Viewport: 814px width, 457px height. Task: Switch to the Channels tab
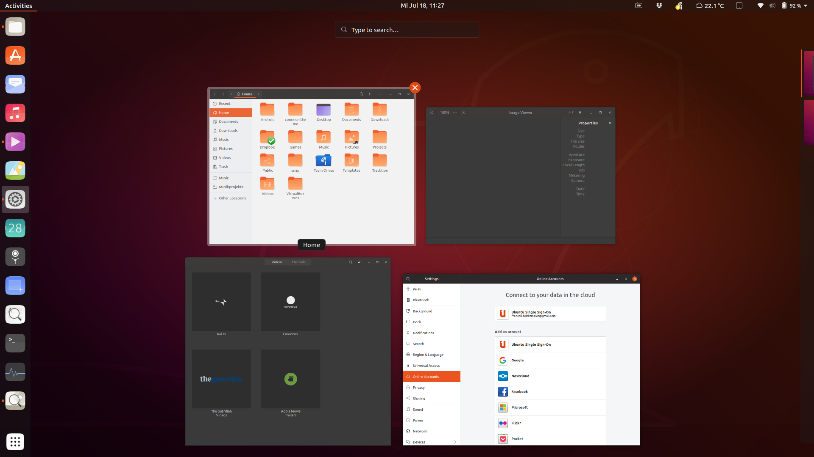pos(298,262)
